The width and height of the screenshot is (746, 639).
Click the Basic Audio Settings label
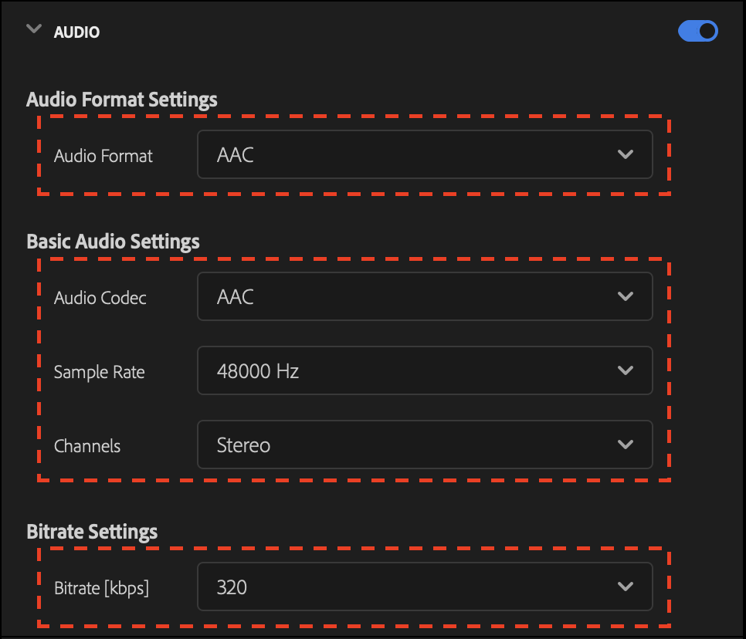113,241
